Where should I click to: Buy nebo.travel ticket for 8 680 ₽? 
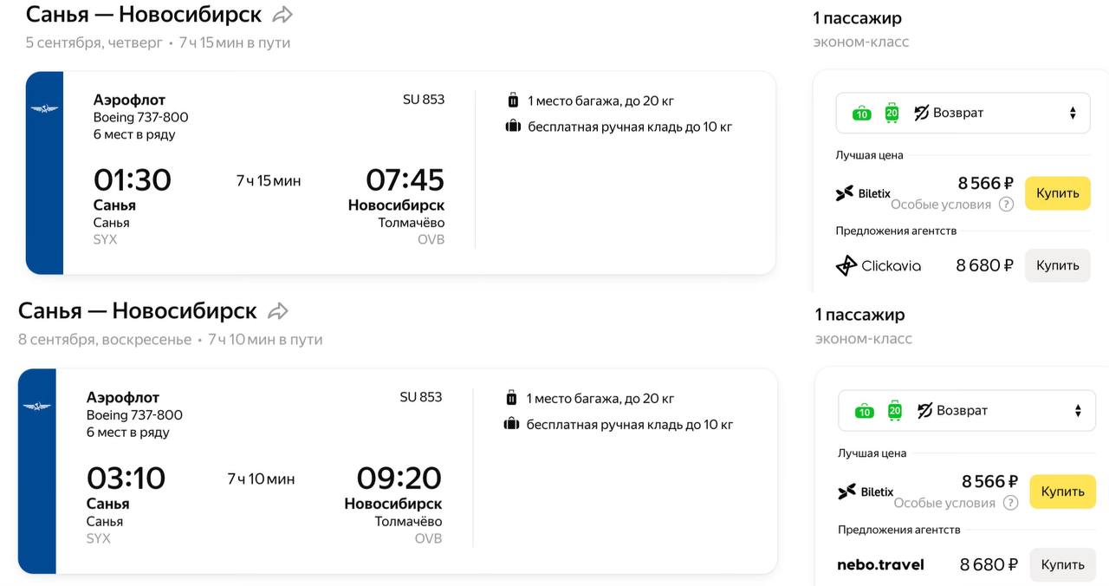[x=1062, y=564]
